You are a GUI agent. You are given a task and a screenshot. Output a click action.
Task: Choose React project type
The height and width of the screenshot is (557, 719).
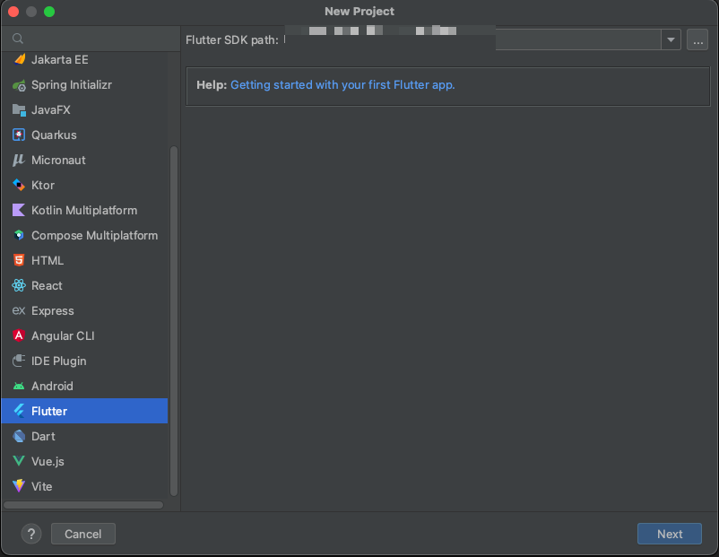point(85,285)
